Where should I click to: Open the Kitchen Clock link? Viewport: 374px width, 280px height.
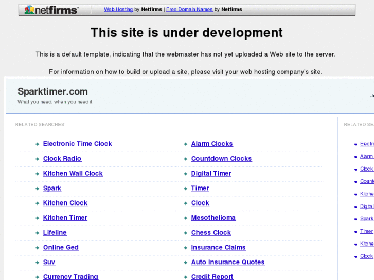coord(65,203)
